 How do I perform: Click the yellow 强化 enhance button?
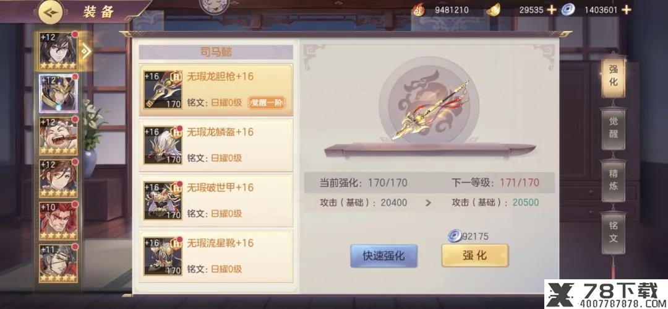475,256
